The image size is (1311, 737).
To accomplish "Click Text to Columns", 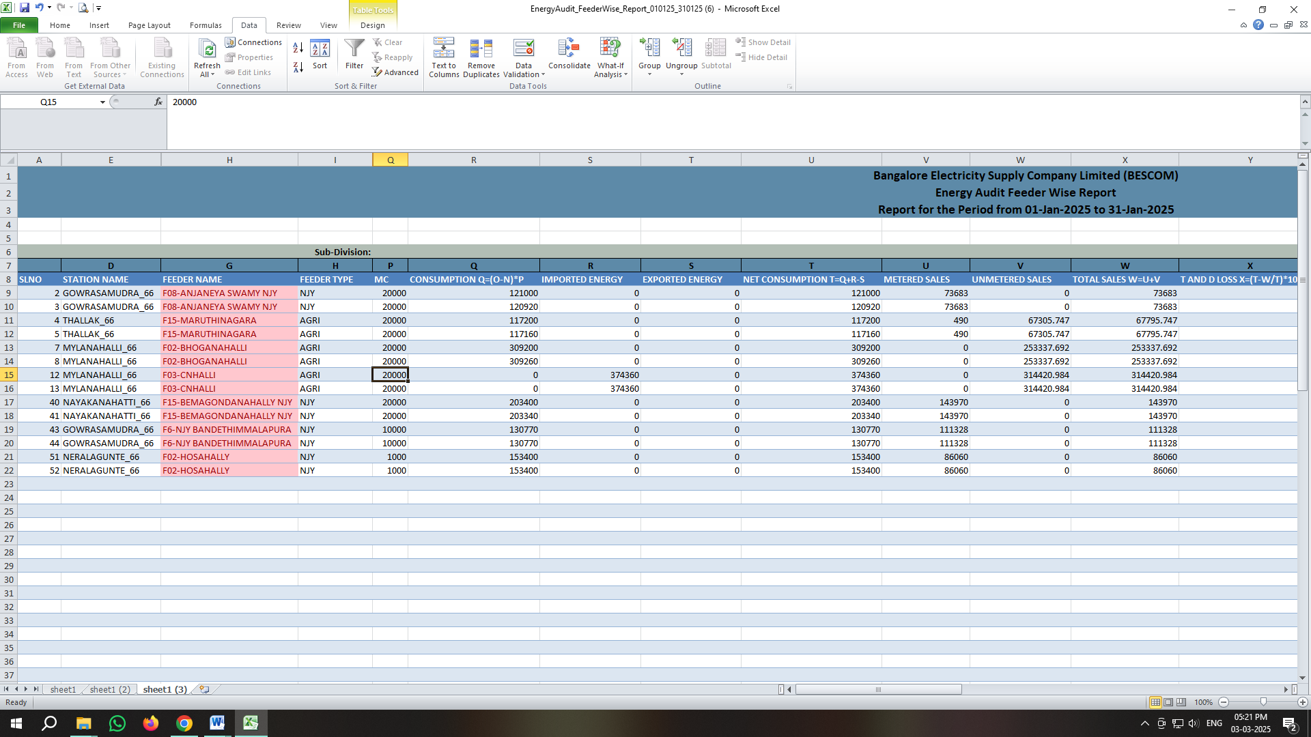I will click(x=444, y=57).
